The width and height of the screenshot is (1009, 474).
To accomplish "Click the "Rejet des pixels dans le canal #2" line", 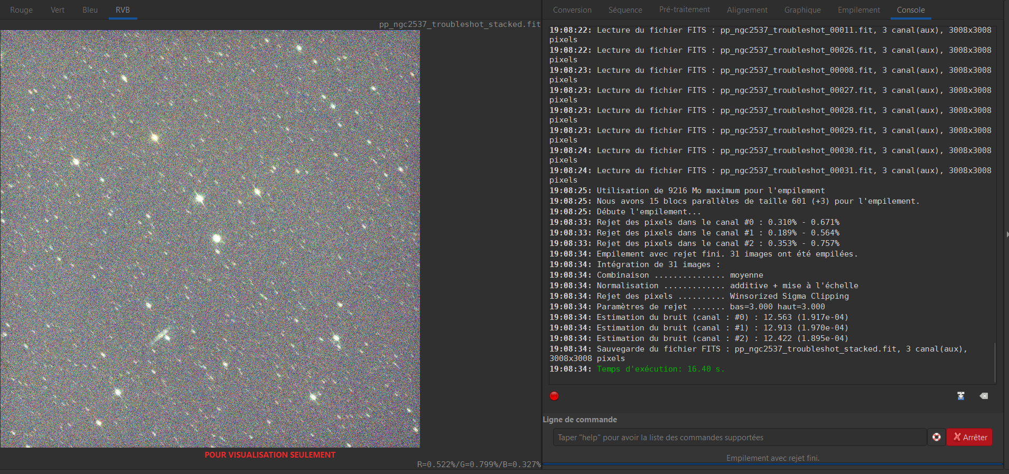I will tap(694, 243).
